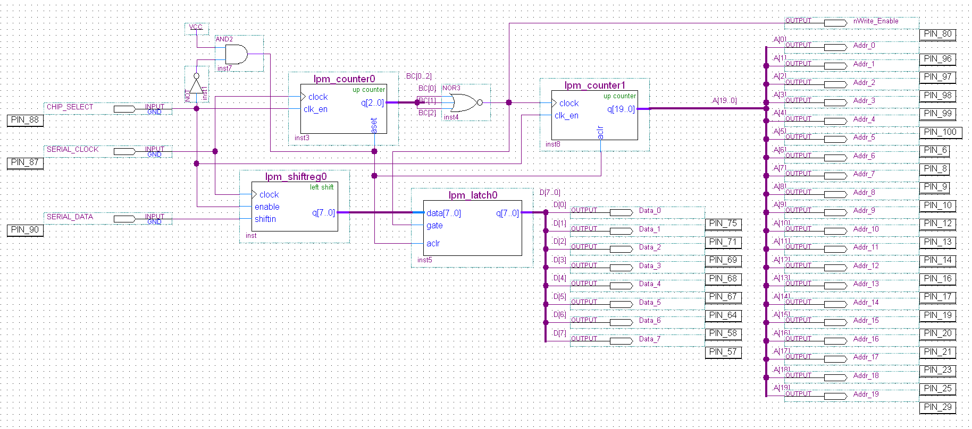Select the Data_6 output pin symbol
The image size is (972, 429).
point(621,322)
